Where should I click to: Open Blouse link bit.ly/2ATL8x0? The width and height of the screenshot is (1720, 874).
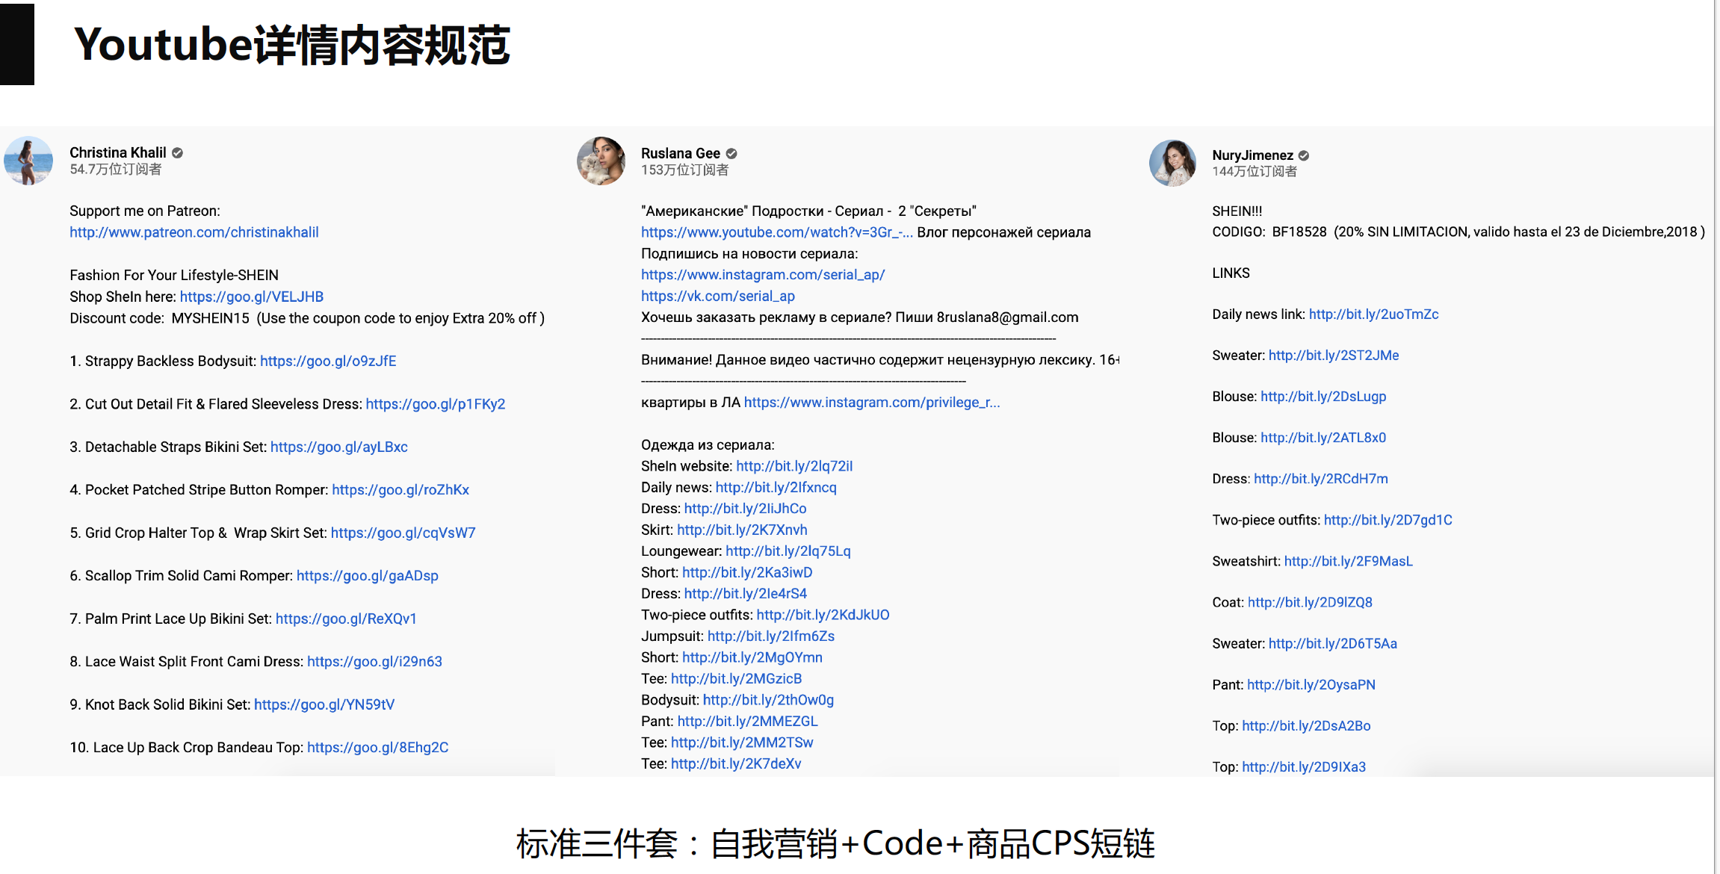tap(1323, 438)
